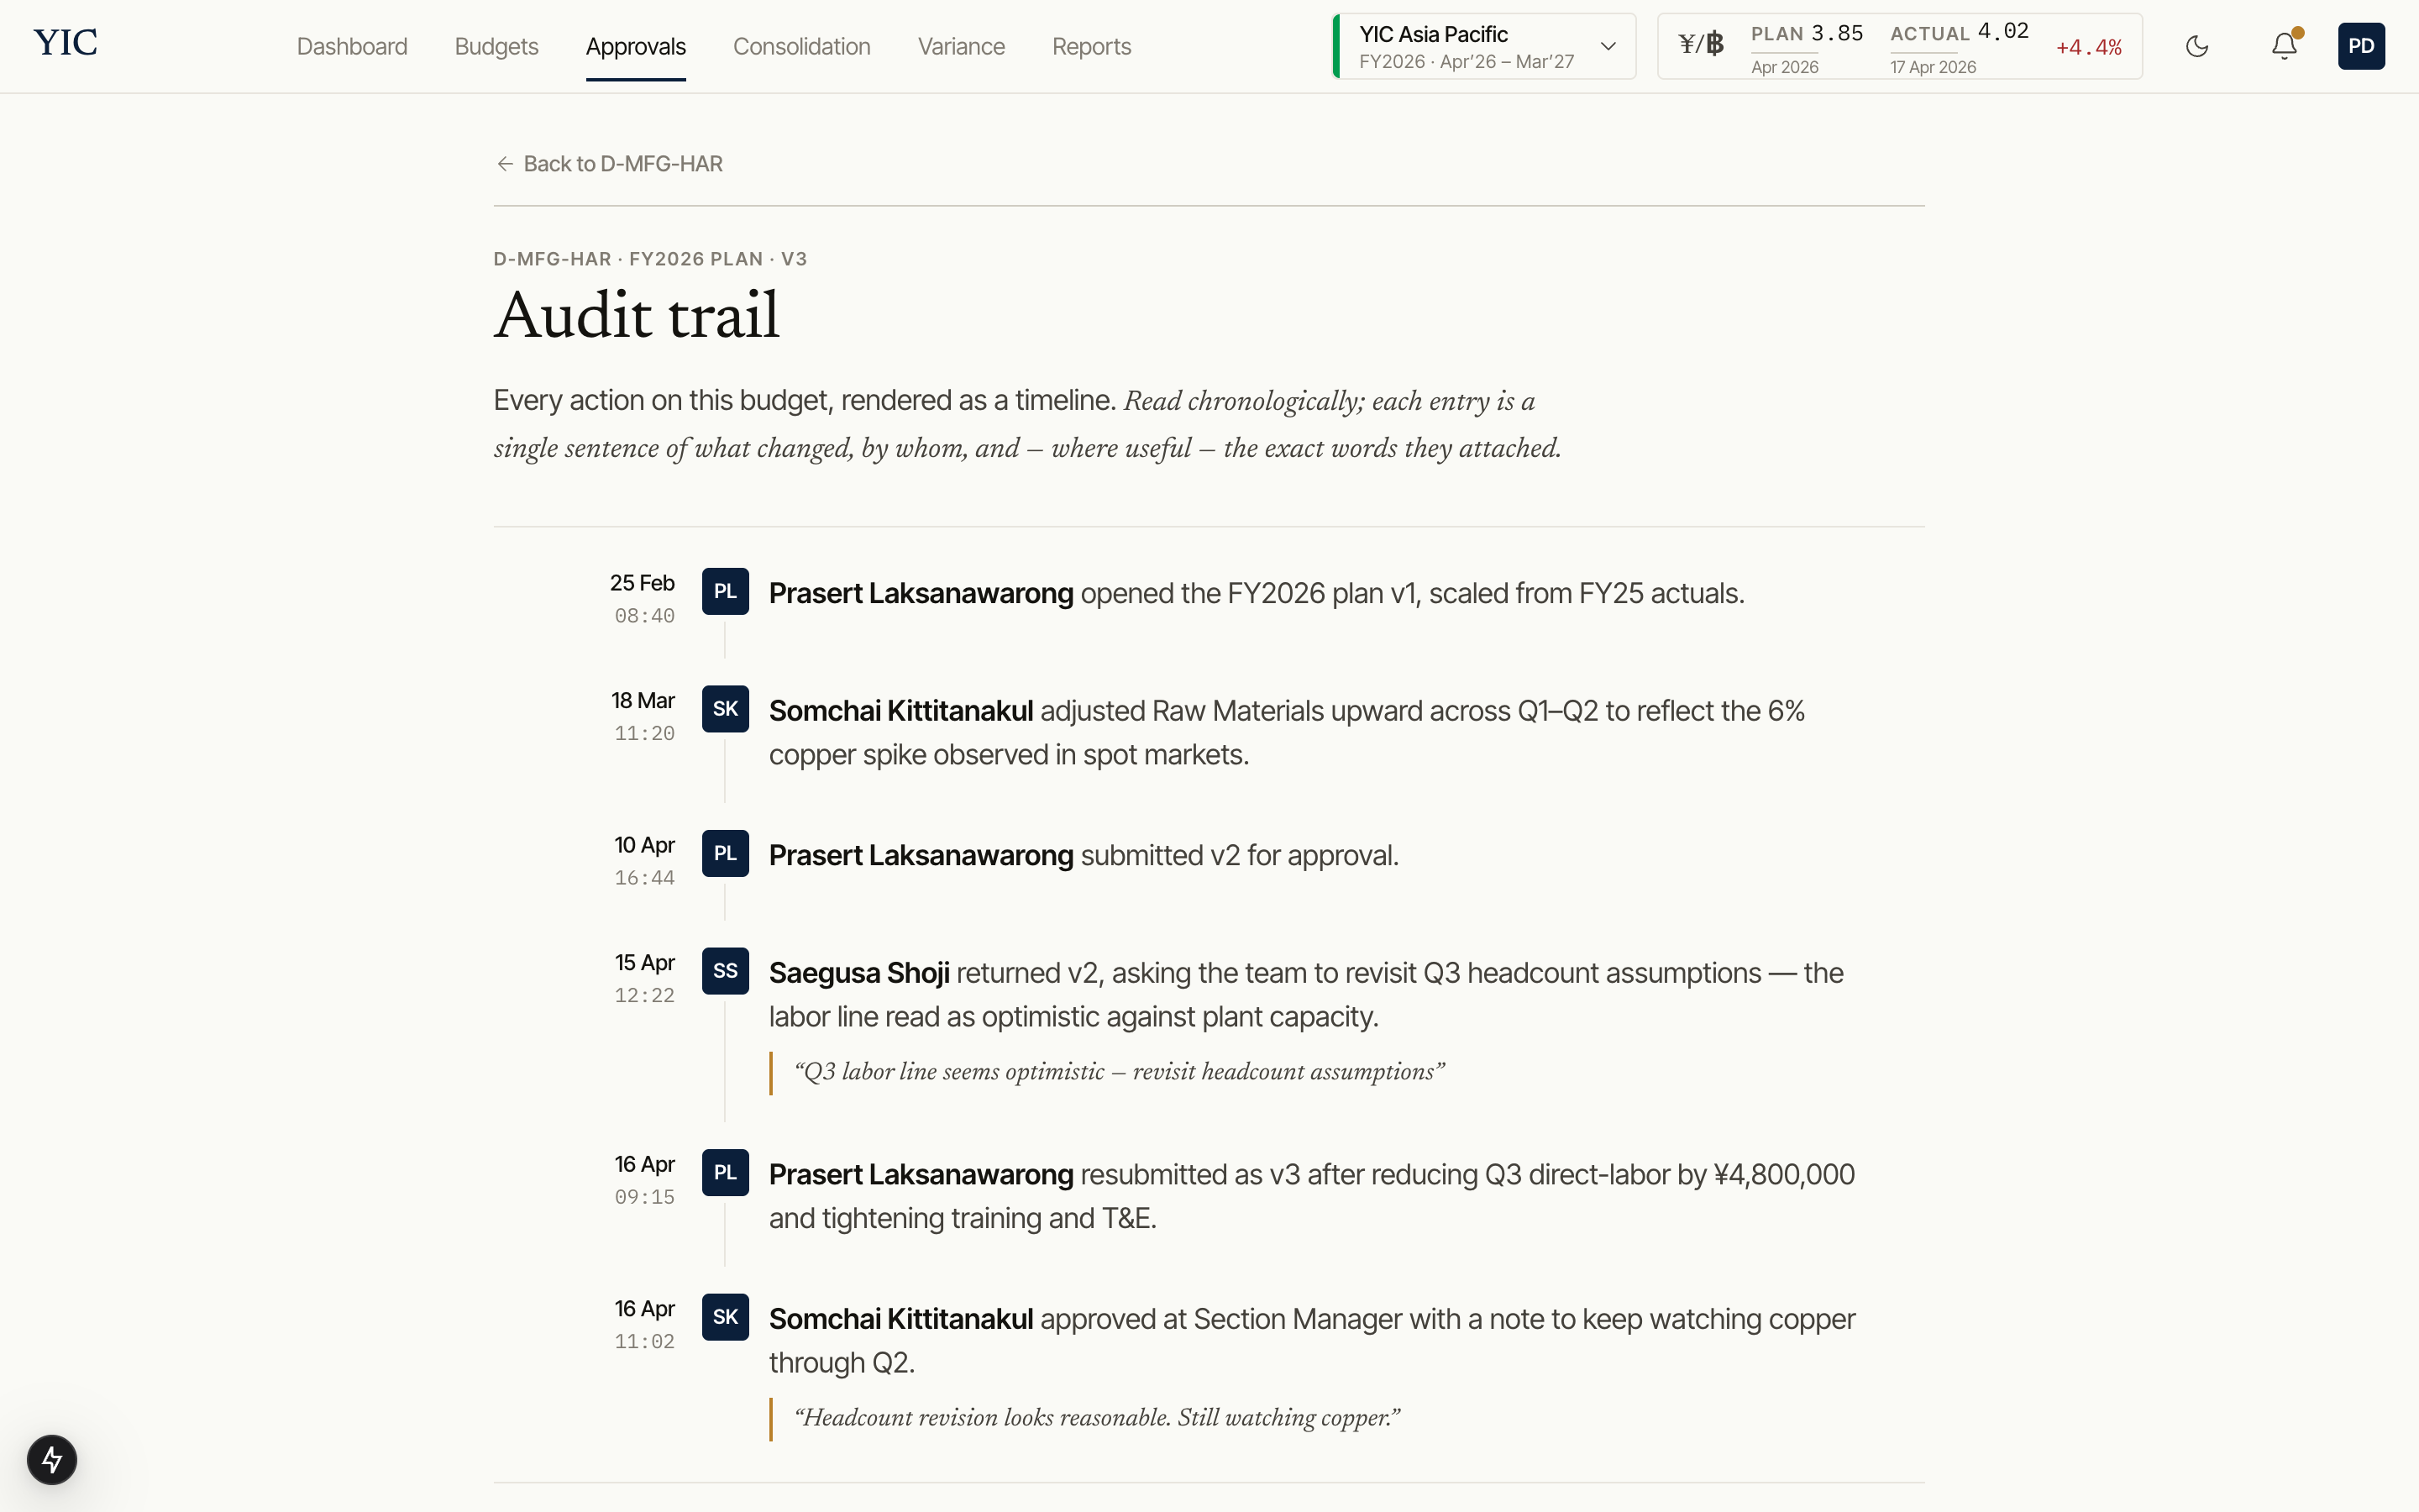
Task: Open notifications via the bell icon
Action: pyautogui.click(x=2284, y=46)
